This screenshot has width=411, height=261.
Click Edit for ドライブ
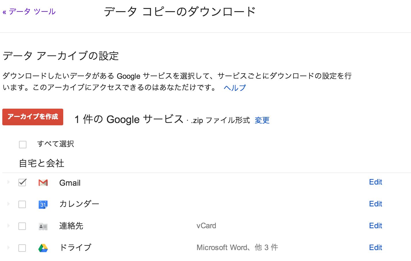coord(375,247)
